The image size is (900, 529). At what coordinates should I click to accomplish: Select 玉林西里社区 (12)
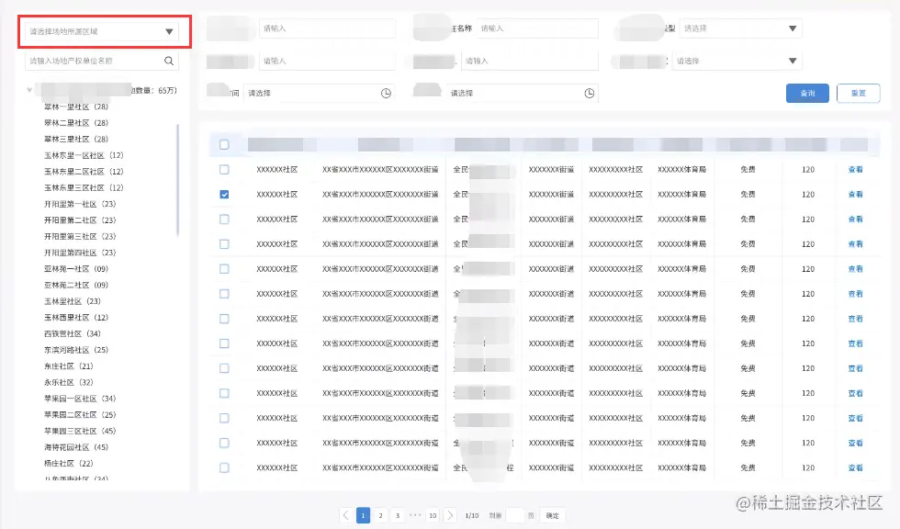(x=75, y=317)
